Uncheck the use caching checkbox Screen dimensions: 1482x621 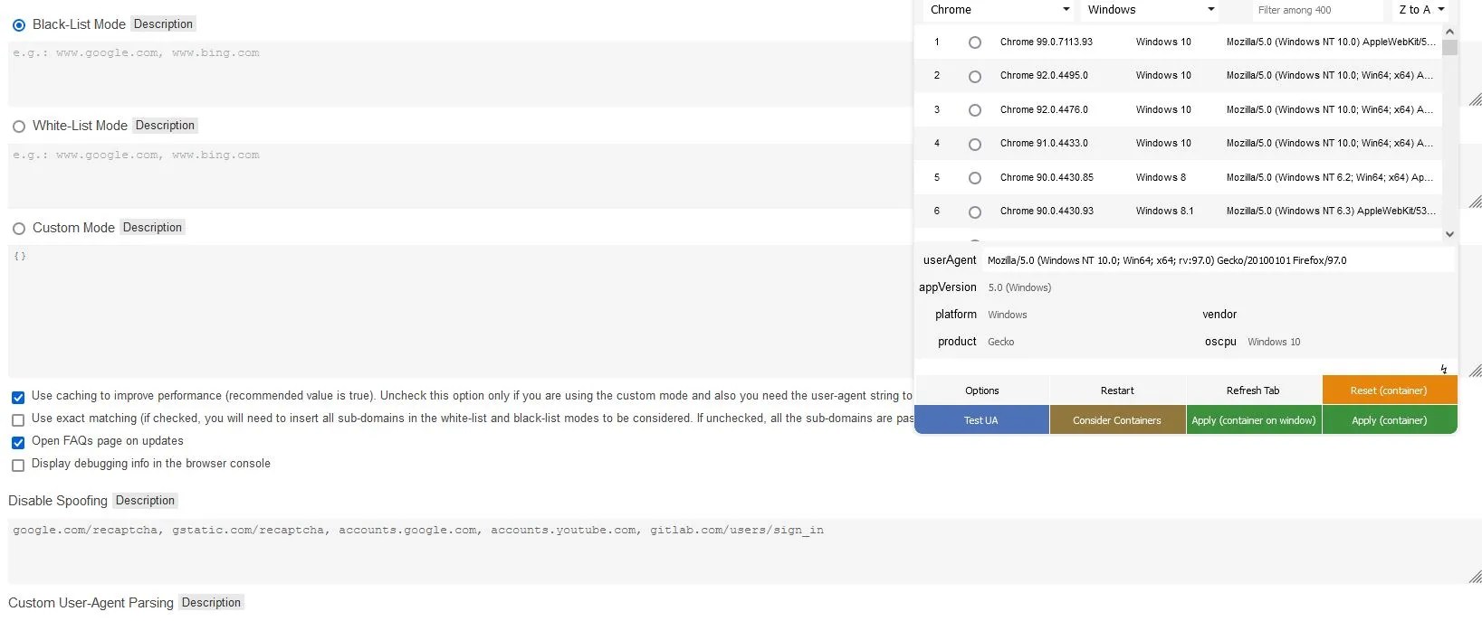pyautogui.click(x=18, y=397)
